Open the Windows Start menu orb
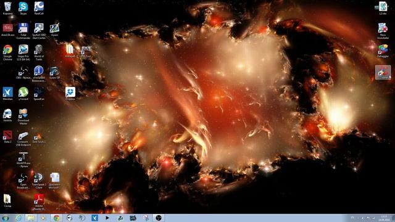The width and height of the screenshot is (395, 222). 6,218
